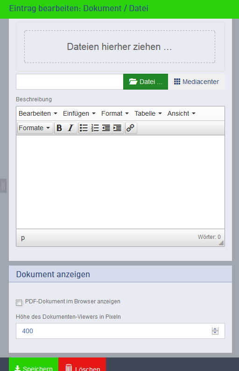Focus the file path input field

point(70,82)
